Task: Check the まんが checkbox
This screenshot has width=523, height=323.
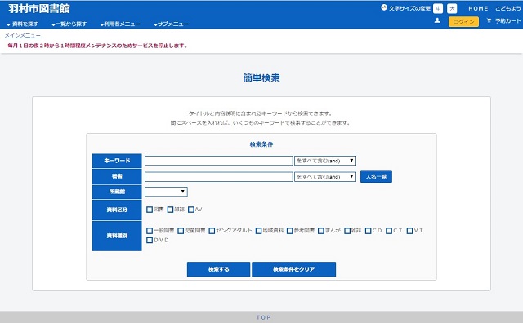Action: 321,231
